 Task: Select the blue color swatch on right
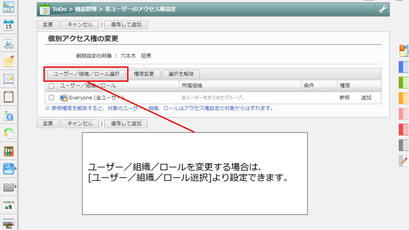pos(404,67)
